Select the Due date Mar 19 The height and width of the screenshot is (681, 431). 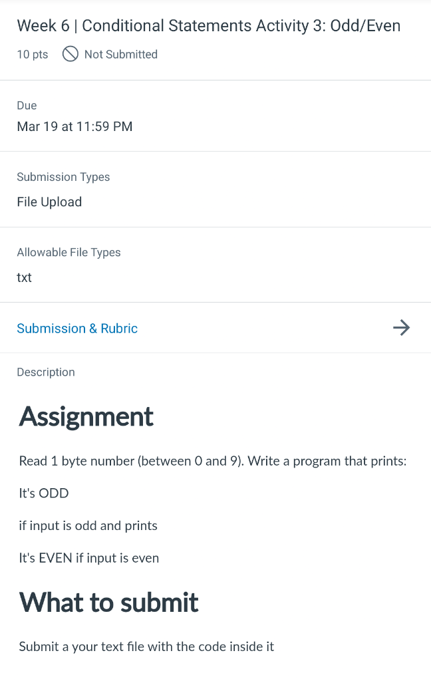click(74, 126)
